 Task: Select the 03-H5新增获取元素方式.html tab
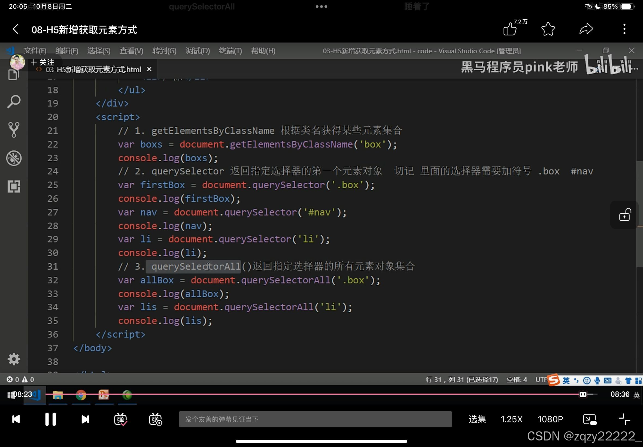point(92,69)
